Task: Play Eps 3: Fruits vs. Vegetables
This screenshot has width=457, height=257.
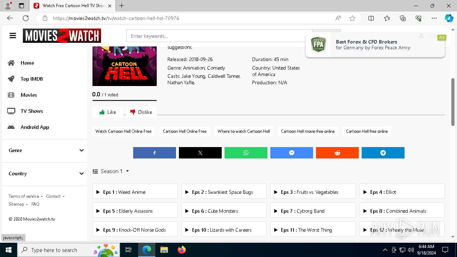Action: click(313, 191)
